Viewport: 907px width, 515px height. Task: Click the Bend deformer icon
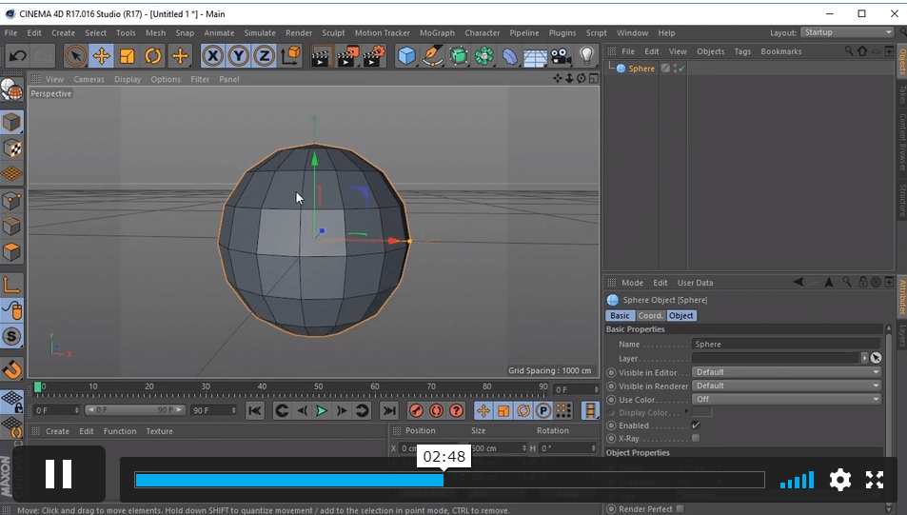tap(509, 56)
